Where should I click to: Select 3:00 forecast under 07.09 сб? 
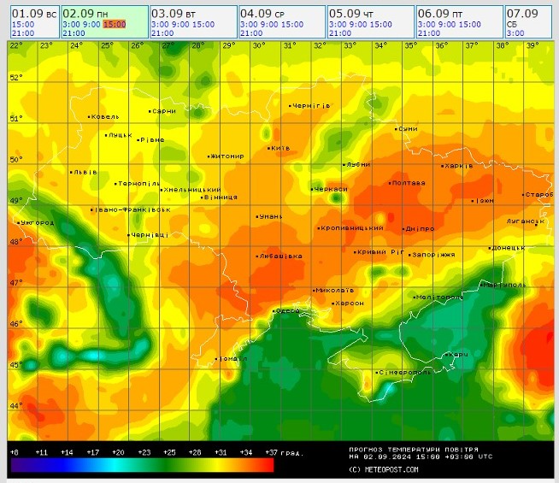click(515, 33)
